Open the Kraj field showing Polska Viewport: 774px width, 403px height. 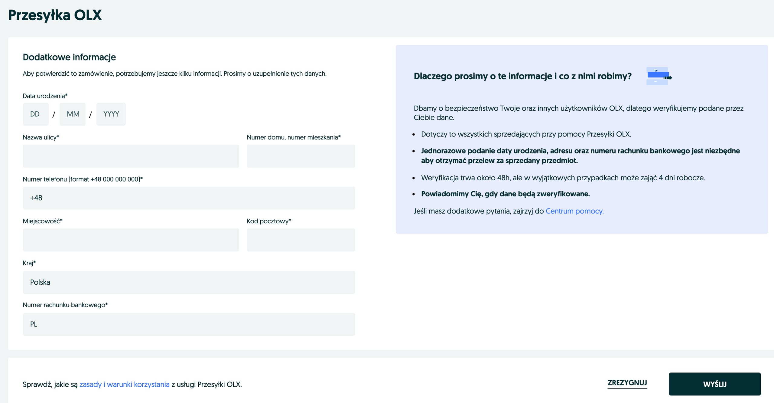189,282
